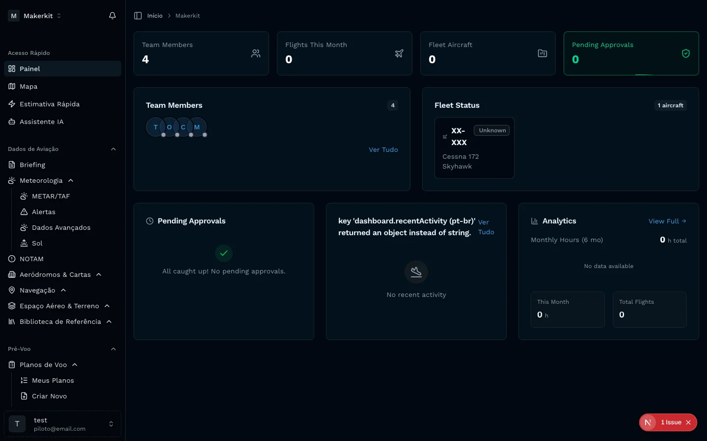Open the Assistente IA panel
The image size is (707, 441).
tap(41, 122)
